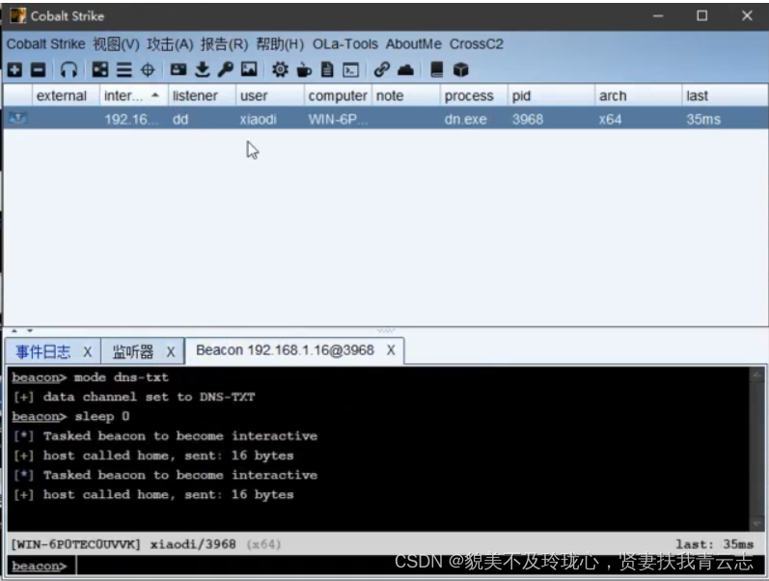Screen dimensions: 769x581
Task: Sort by the user column header
Action: 270,96
